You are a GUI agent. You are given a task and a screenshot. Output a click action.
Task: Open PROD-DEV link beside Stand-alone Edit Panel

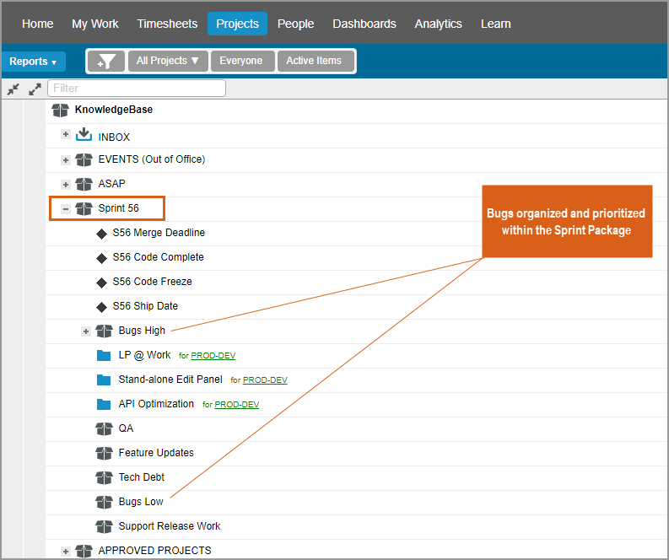click(265, 380)
